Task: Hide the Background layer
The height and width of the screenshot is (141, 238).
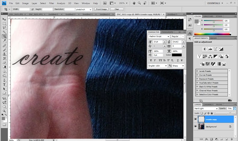Action: (196, 127)
